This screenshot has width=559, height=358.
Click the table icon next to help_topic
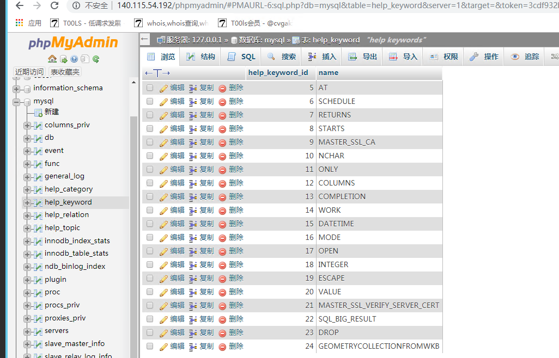tap(38, 228)
